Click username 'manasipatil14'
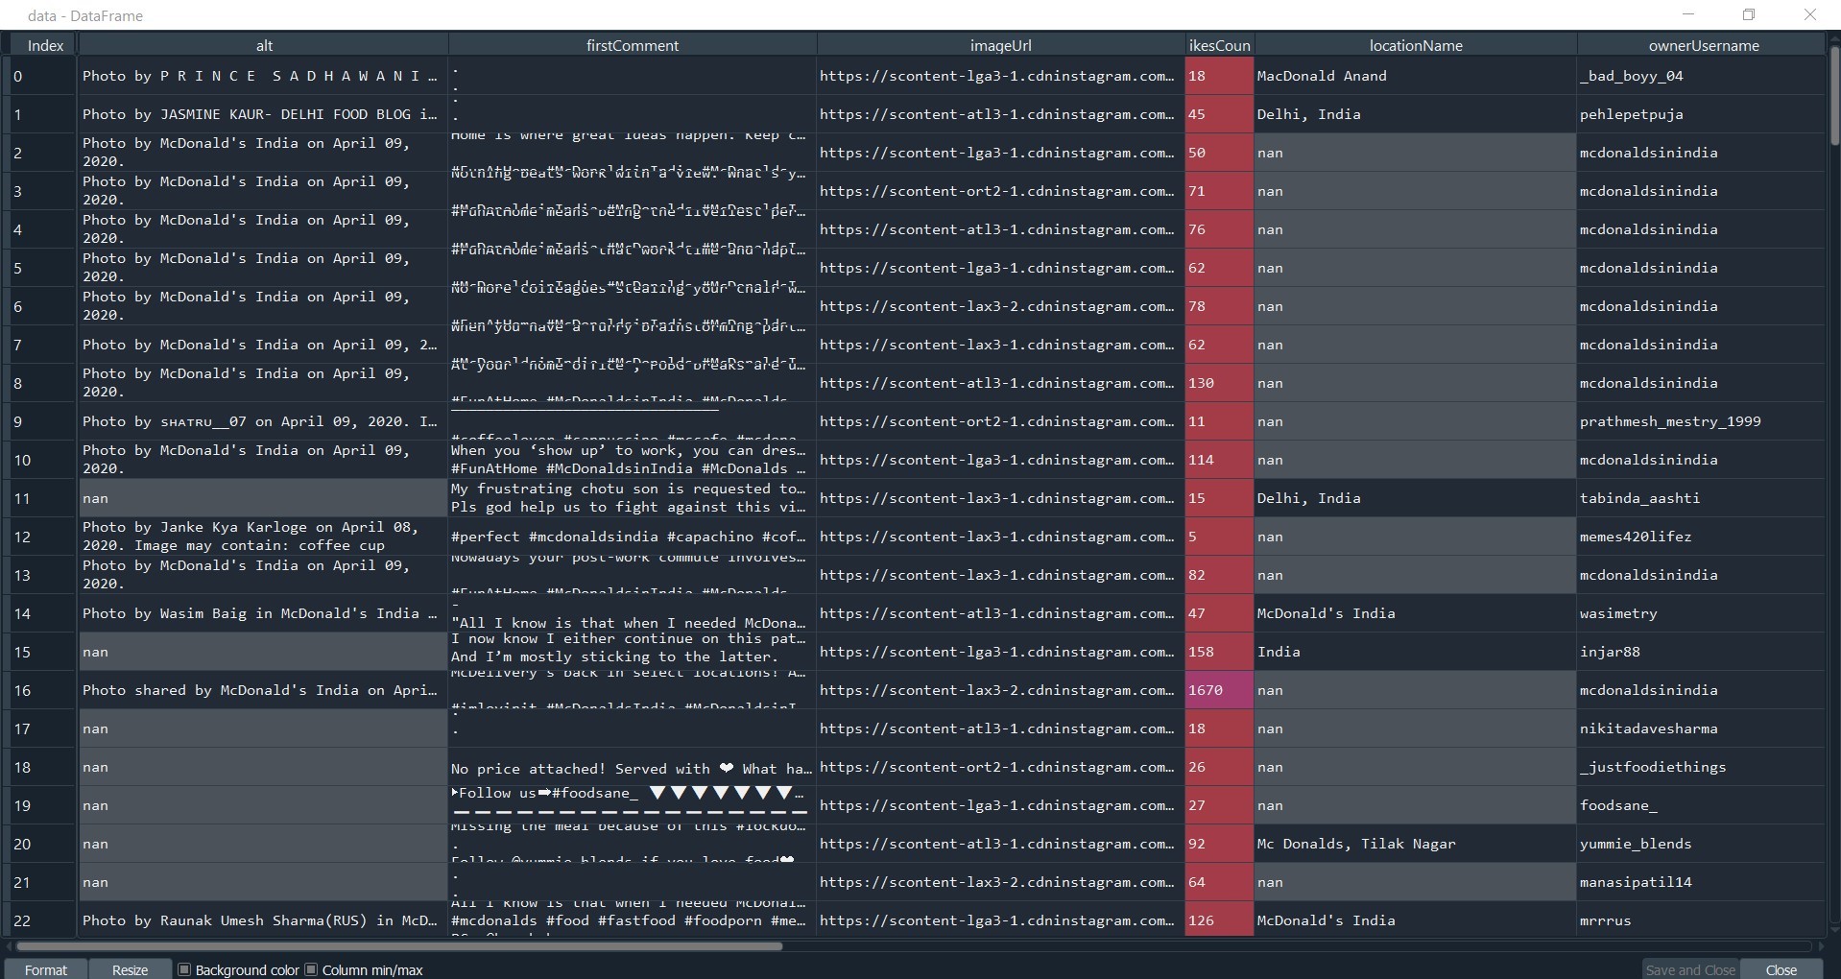 tap(1701, 882)
